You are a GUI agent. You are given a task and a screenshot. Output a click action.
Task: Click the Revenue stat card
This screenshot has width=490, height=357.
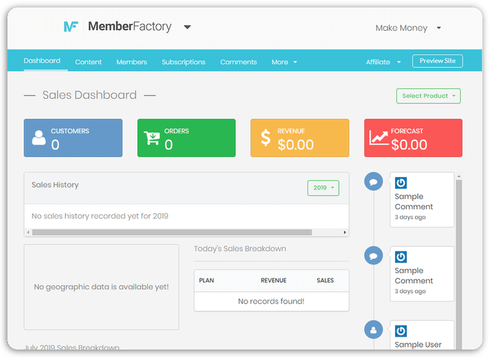tap(300, 138)
